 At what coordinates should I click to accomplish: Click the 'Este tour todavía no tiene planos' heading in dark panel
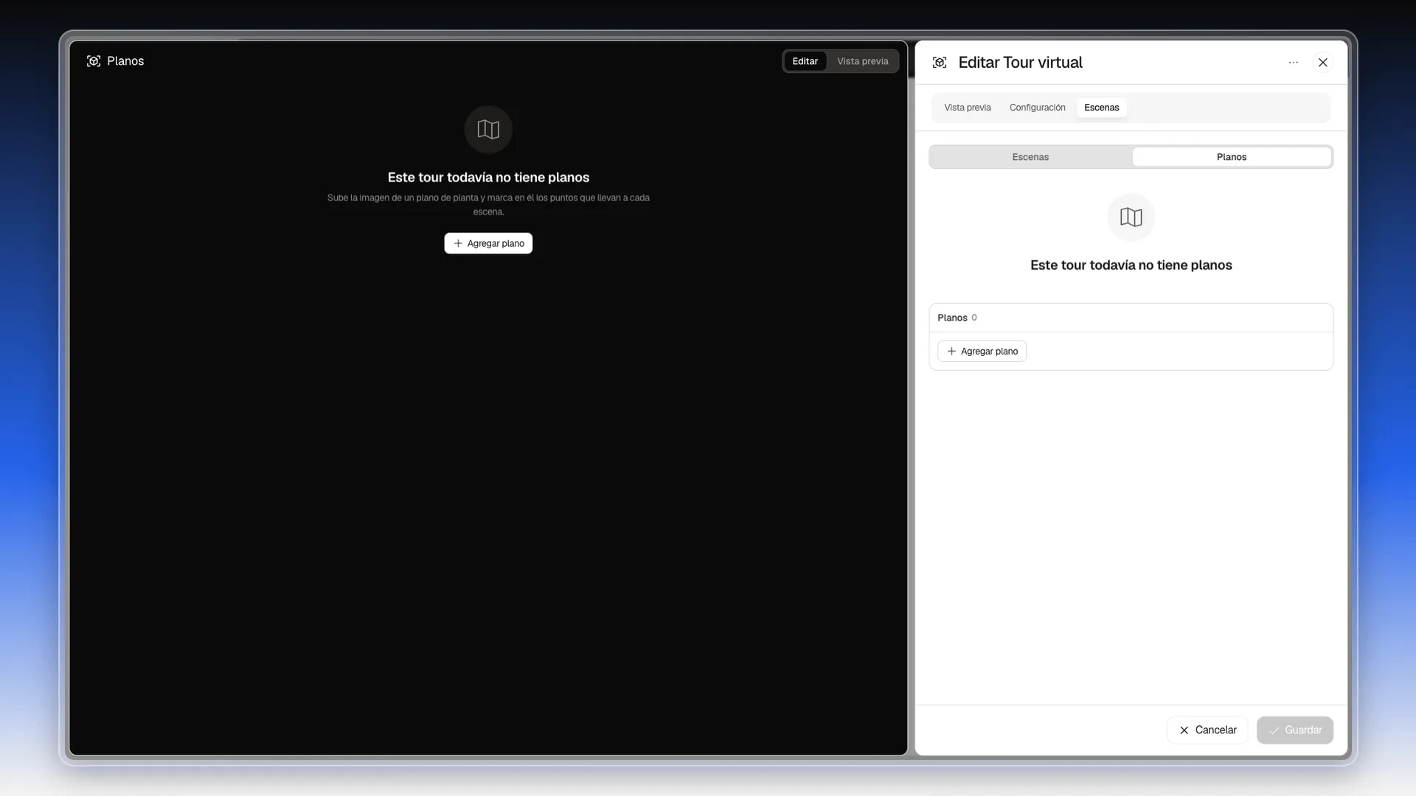[x=488, y=178]
